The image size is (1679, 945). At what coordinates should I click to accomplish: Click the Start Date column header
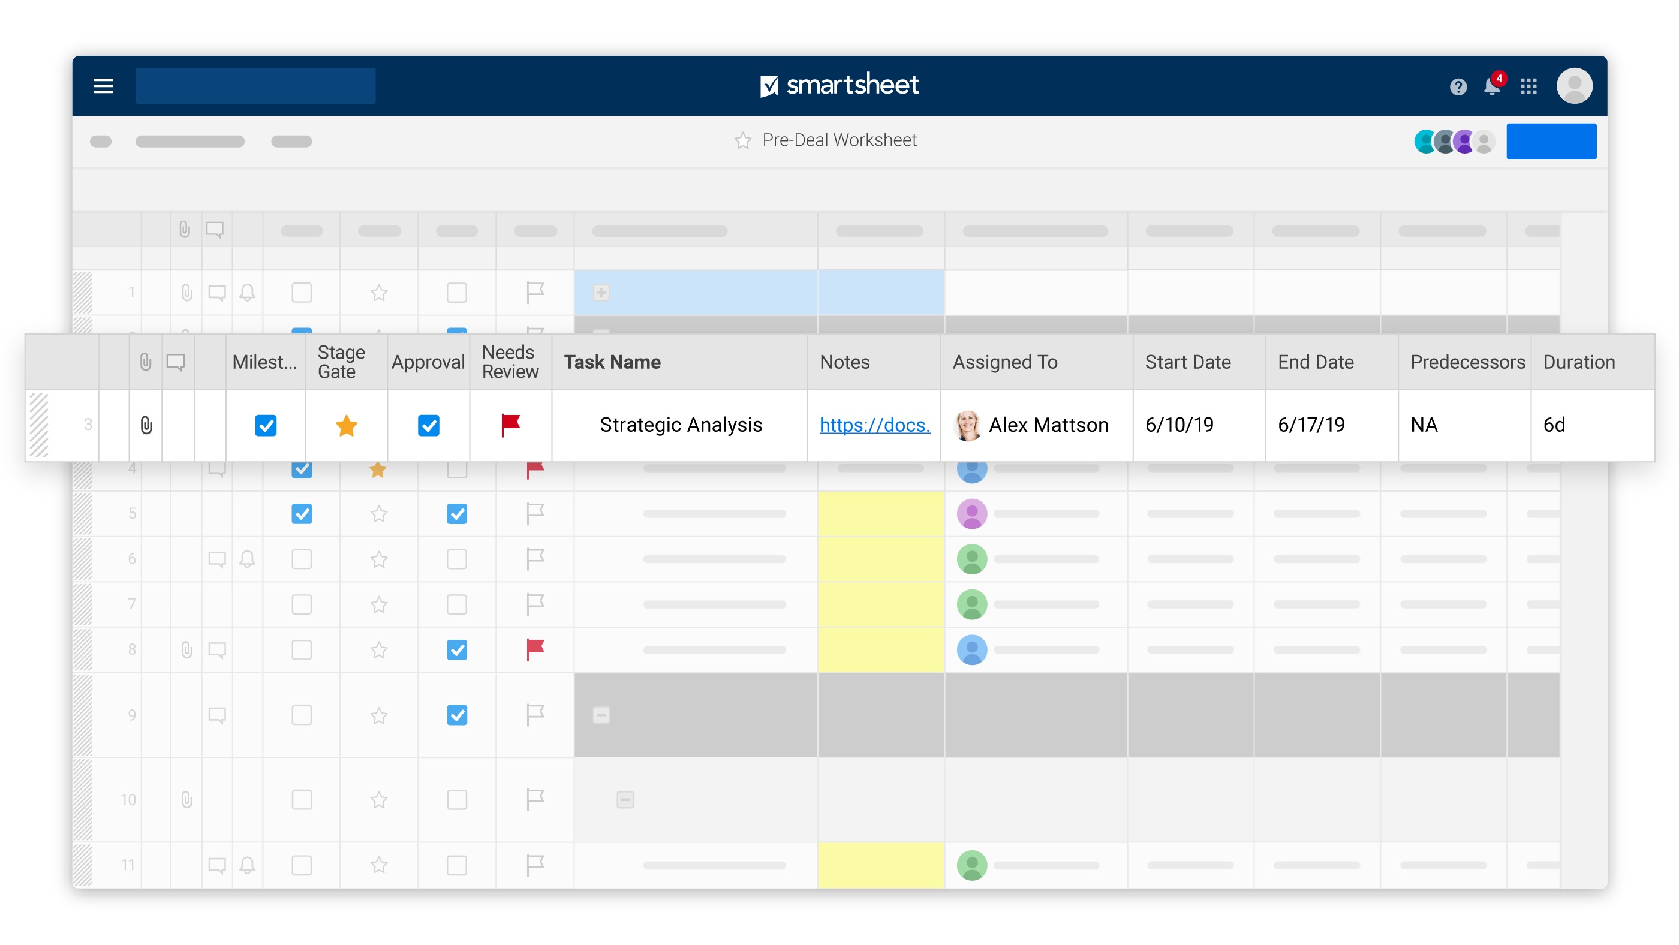[x=1199, y=362]
